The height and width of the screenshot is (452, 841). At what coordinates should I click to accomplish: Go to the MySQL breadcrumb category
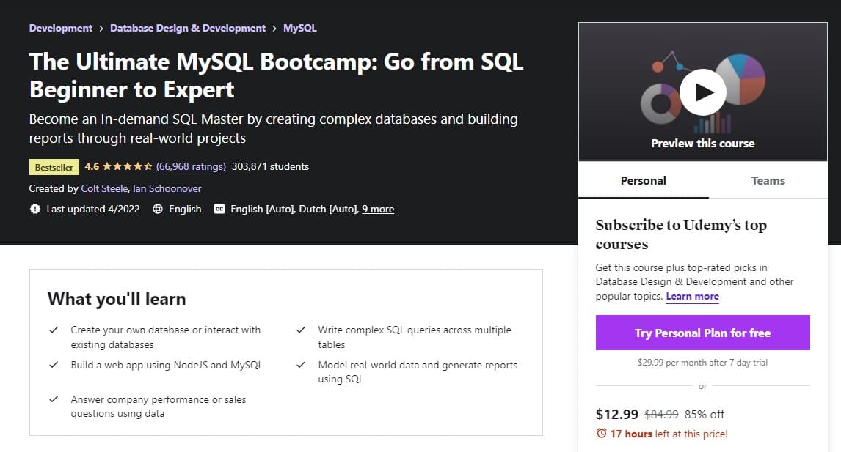pos(300,28)
